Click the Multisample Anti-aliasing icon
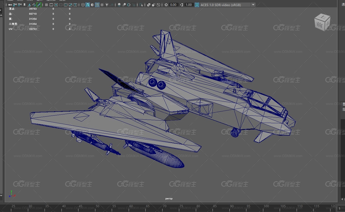Viewport: 345px width, 212px height. [129, 5]
